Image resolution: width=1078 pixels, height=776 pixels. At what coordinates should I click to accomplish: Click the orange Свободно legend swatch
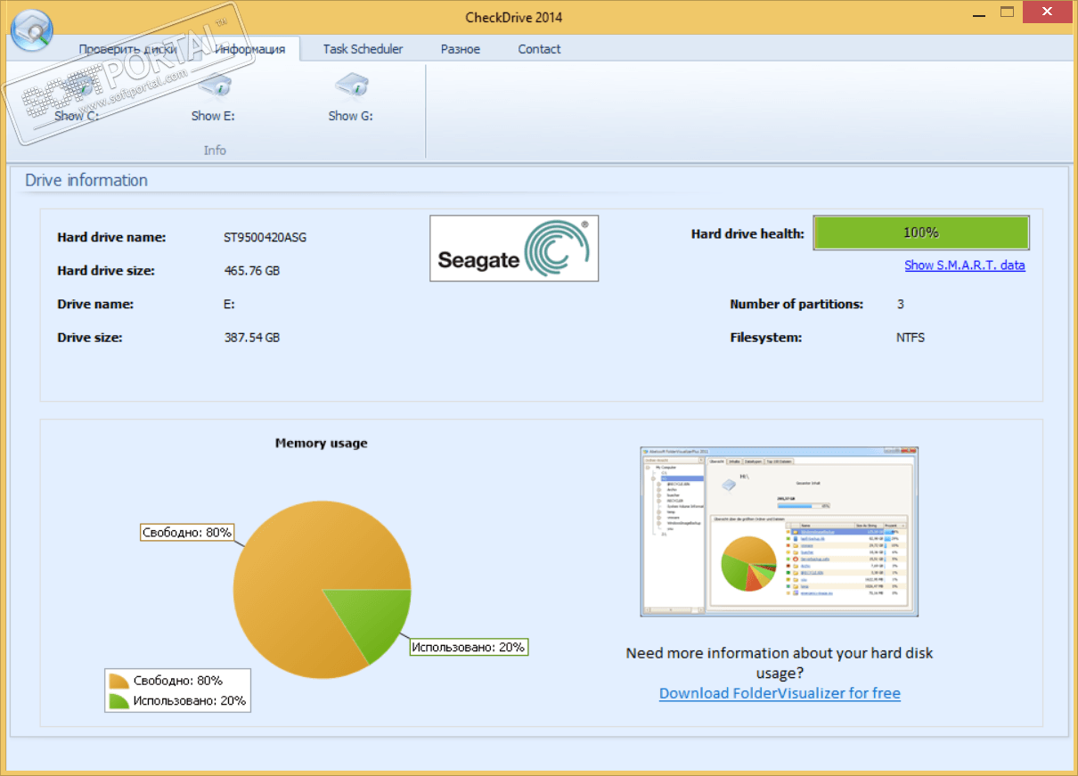click(118, 681)
